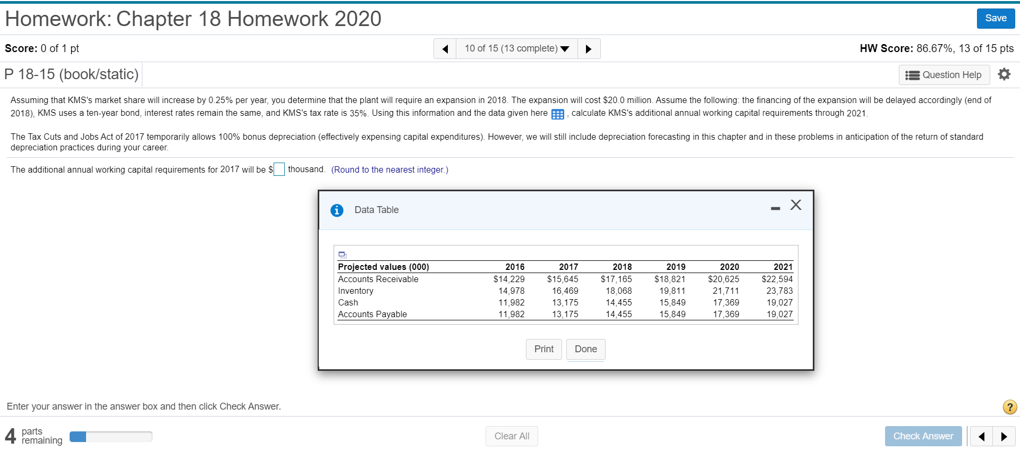Select 2016 Inventory value 14,978

point(511,291)
